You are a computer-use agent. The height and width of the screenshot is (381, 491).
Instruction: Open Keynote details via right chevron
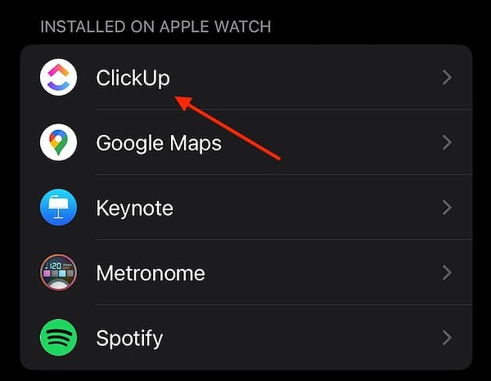pyautogui.click(x=447, y=208)
